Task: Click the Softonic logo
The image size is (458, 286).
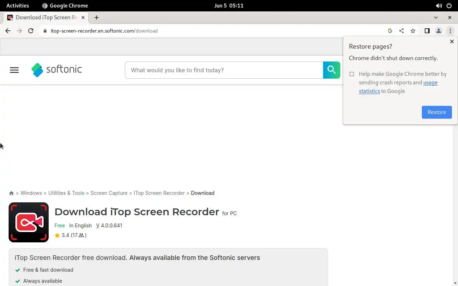Action: [x=57, y=70]
